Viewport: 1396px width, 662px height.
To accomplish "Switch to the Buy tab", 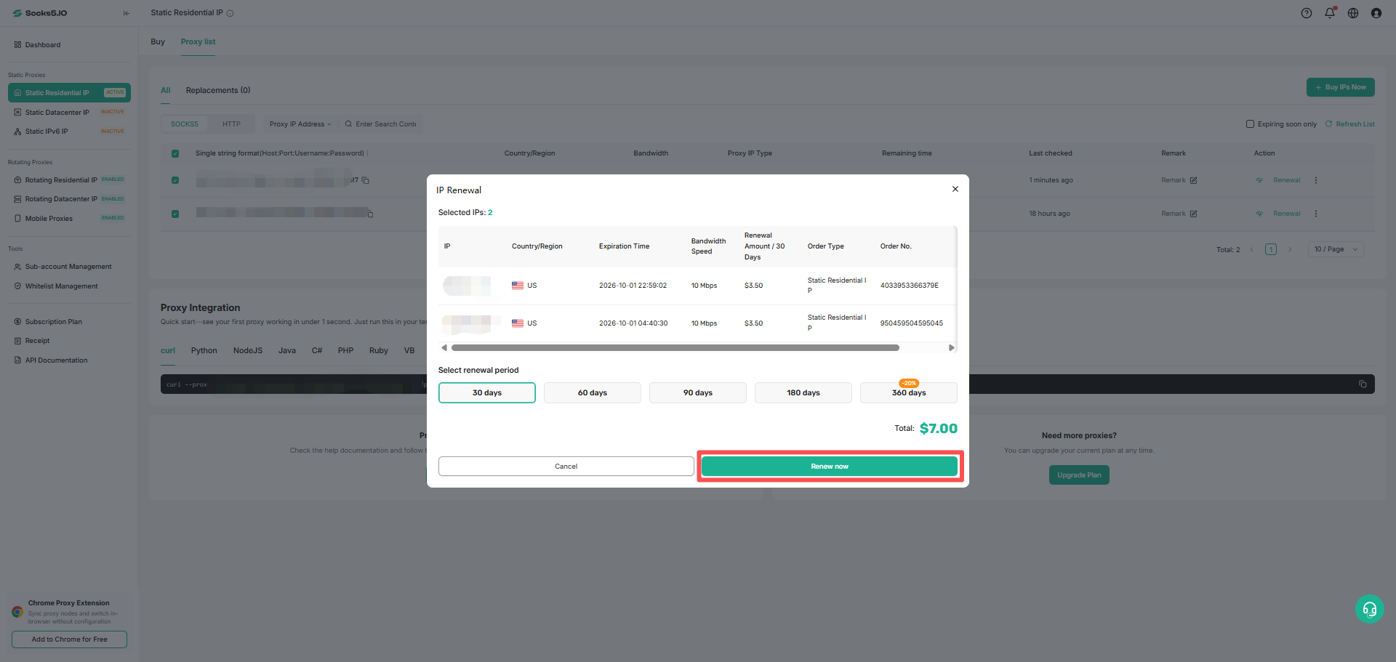I will click(158, 41).
